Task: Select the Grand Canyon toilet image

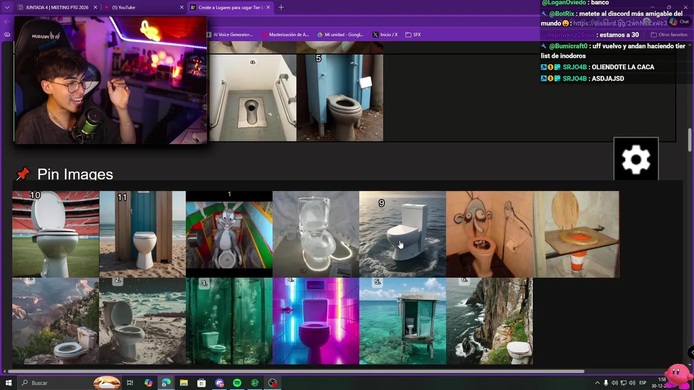Action: 56,321
